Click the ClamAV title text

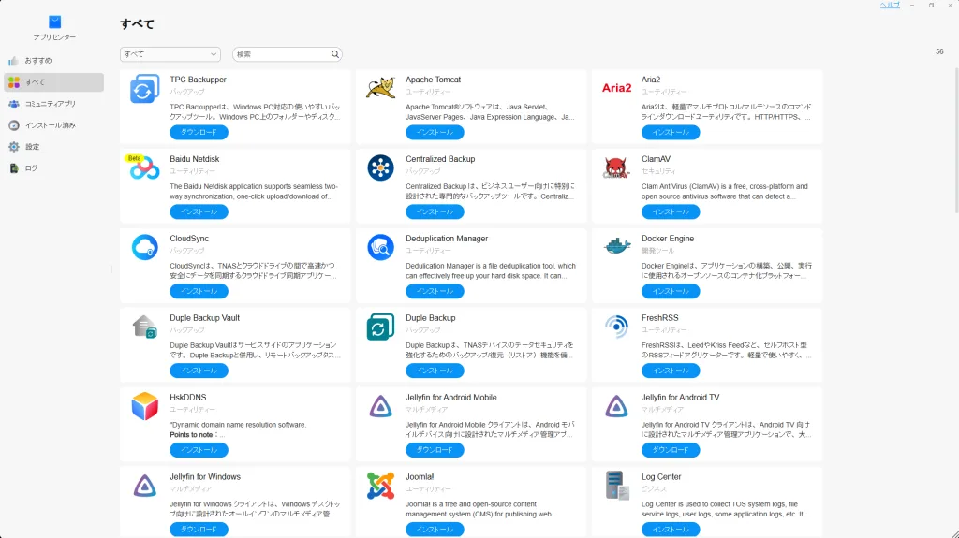coord(656,159)
